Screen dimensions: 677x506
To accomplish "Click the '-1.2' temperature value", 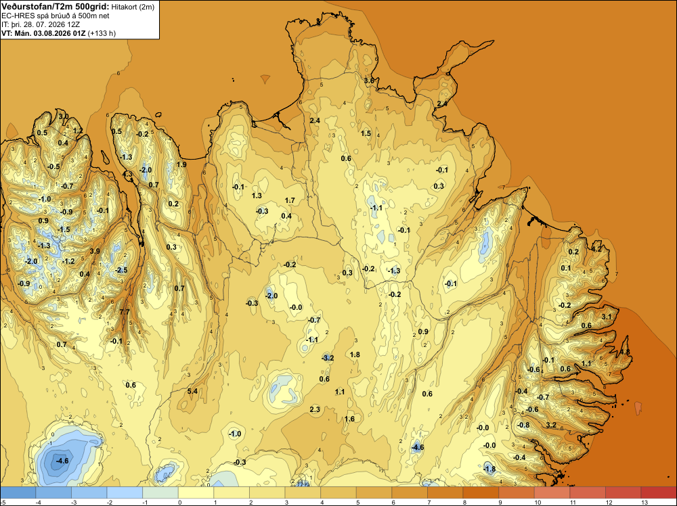I will (x=68, y=261).
